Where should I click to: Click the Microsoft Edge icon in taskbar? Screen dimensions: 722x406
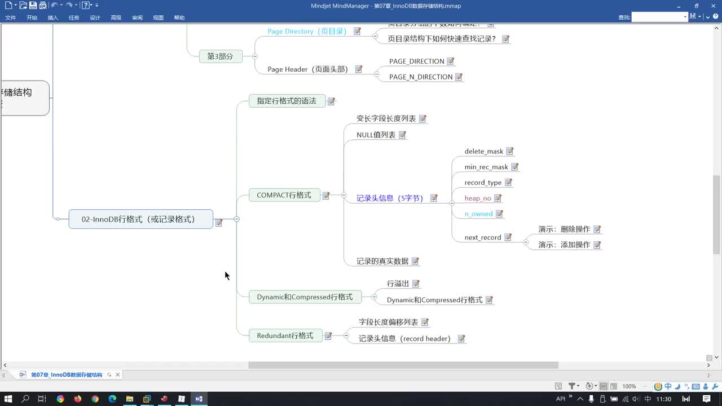tap(112, 399)
